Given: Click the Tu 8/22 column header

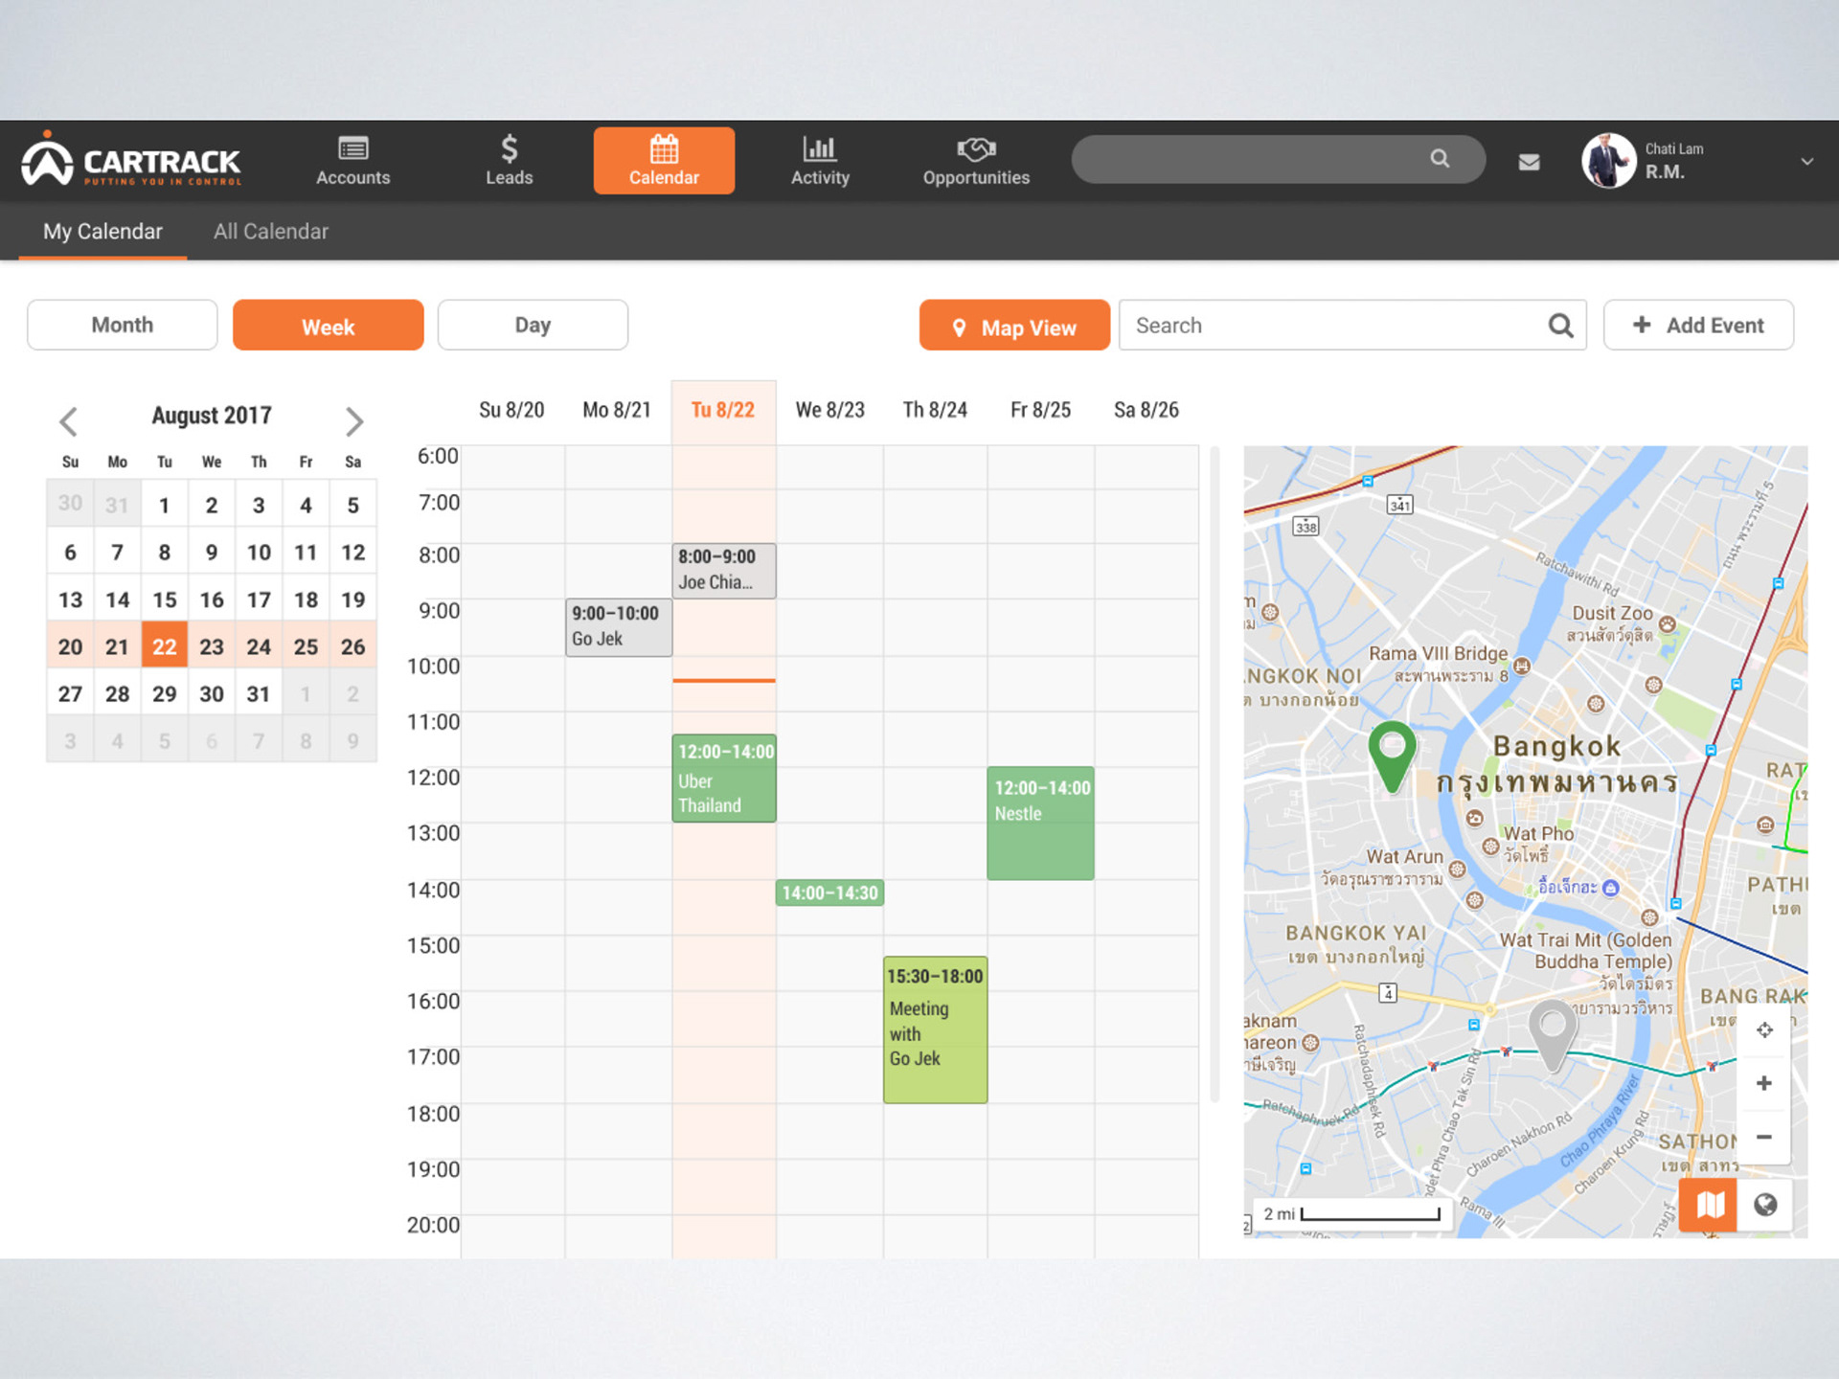Looking at the screenshot, I should pyautogui.click(x=723, y=410).
